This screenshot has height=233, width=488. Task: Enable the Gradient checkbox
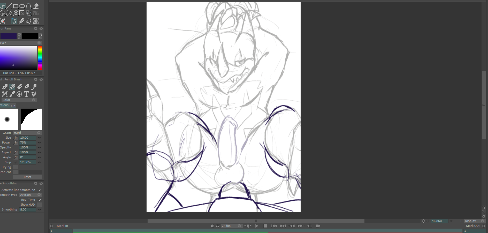[16, 172]
